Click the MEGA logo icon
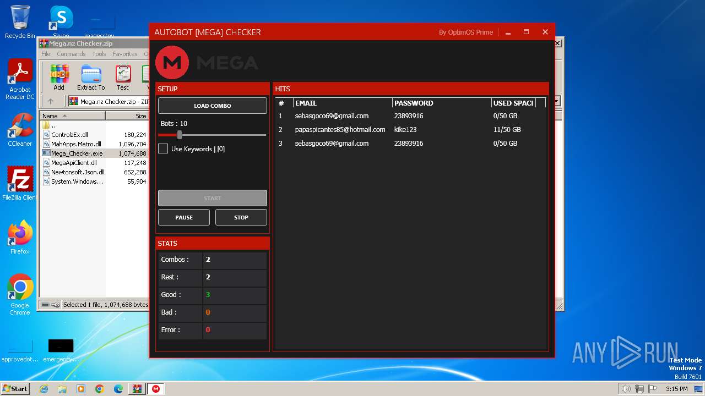This screenshot has width=705, height=396. click(172, 62)
